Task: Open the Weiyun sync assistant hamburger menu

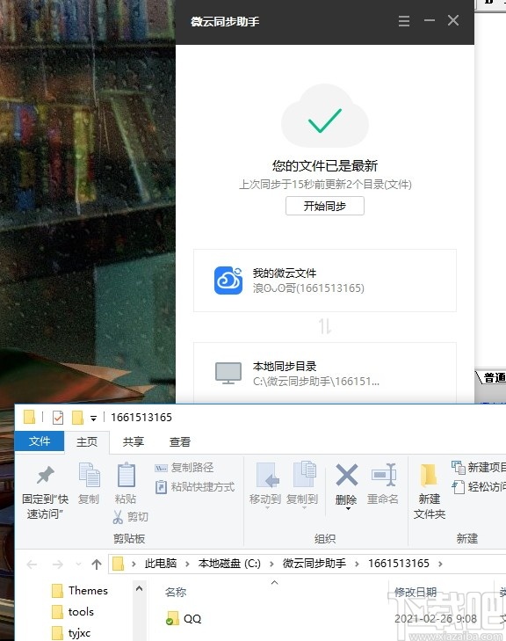Action: (404, 21)
